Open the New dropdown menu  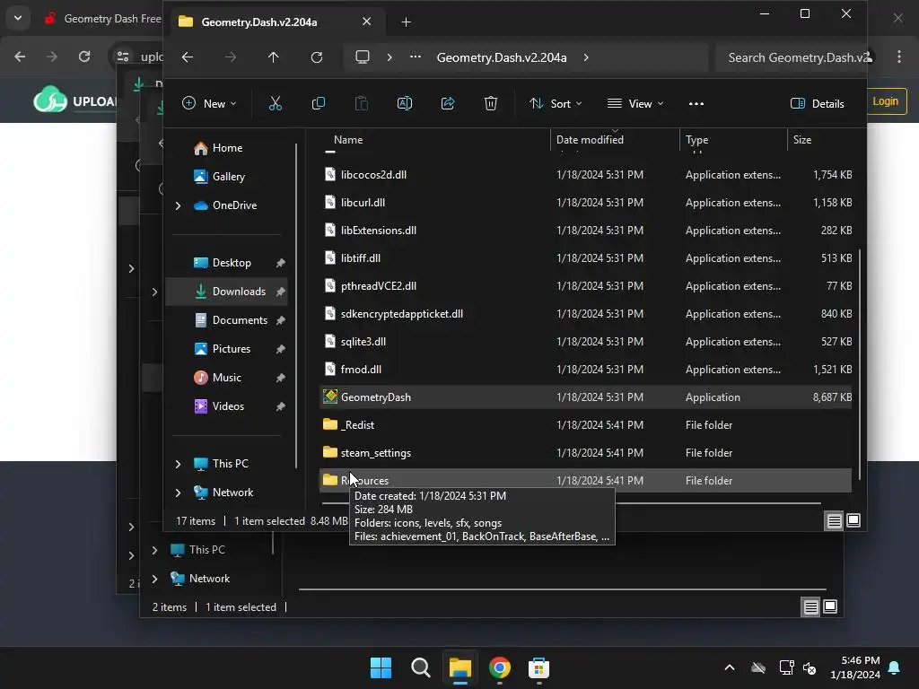point(209,104)
